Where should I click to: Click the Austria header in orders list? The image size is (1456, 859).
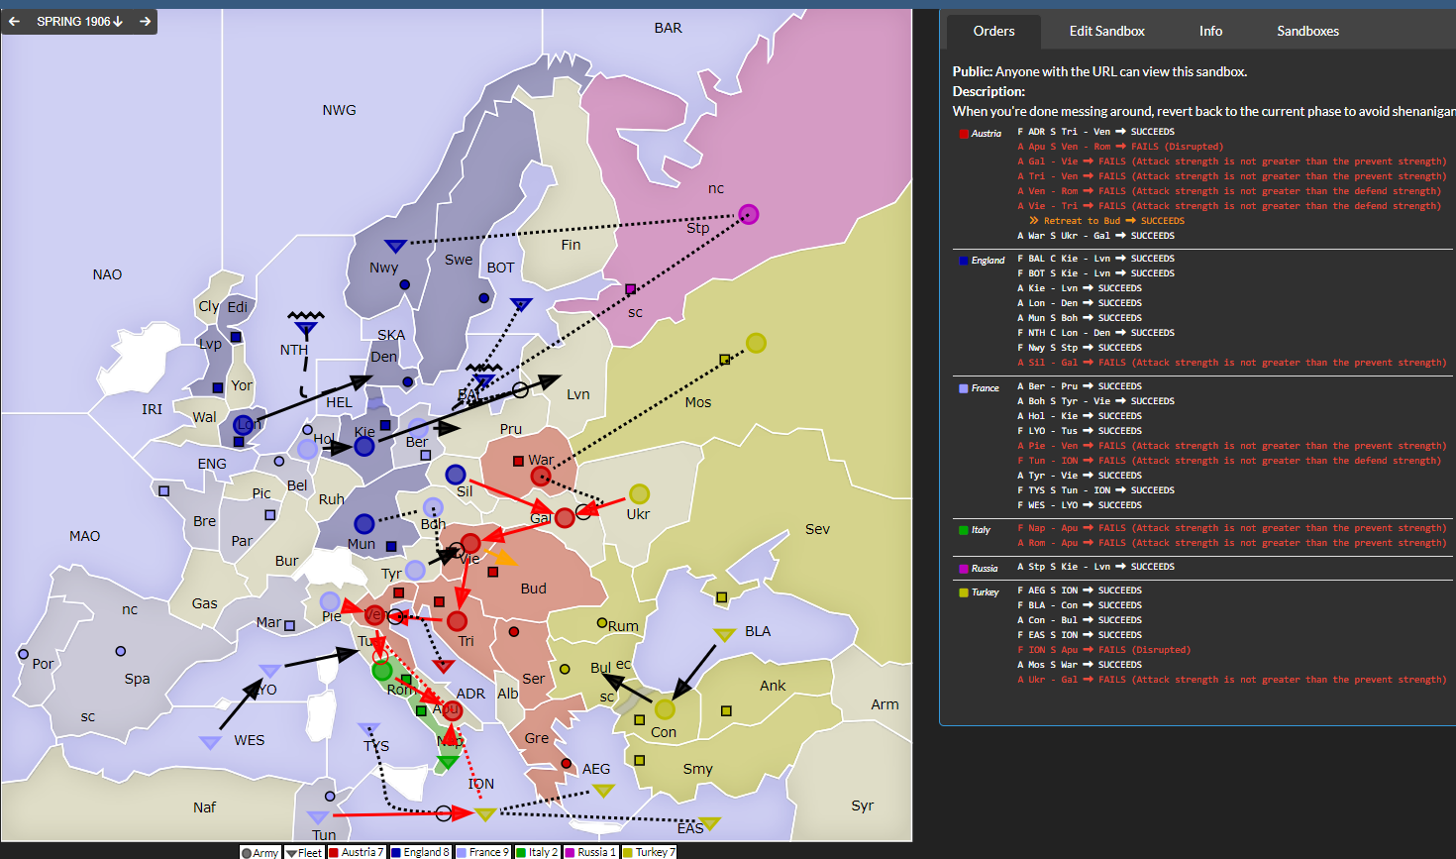coord(981,133)
